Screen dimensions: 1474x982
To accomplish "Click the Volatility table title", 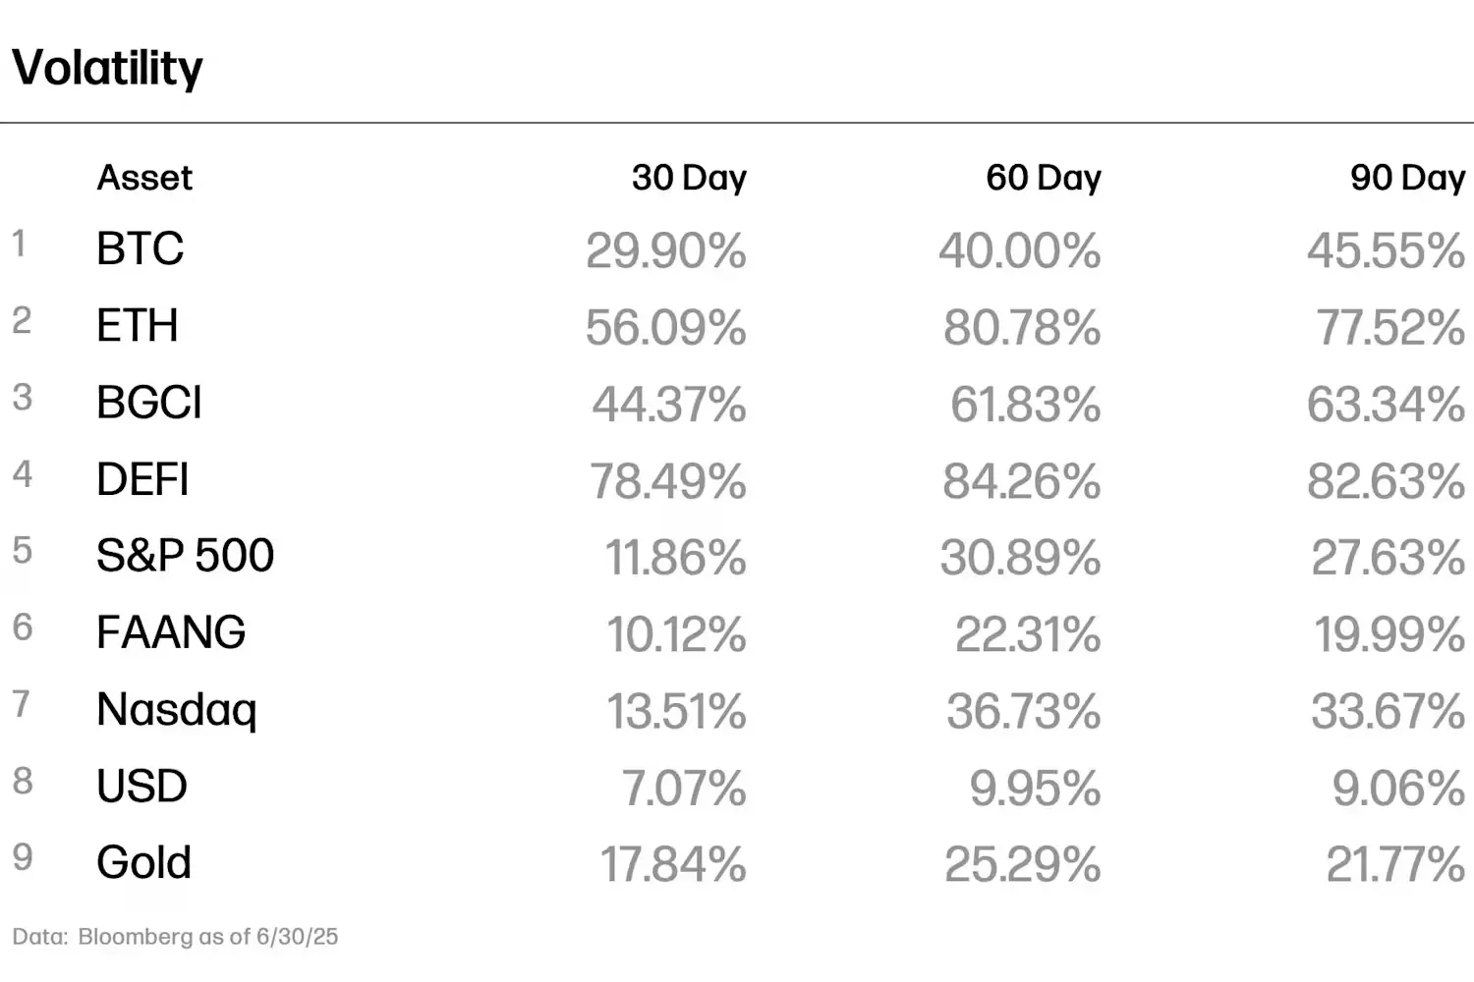I will [107, 68].
